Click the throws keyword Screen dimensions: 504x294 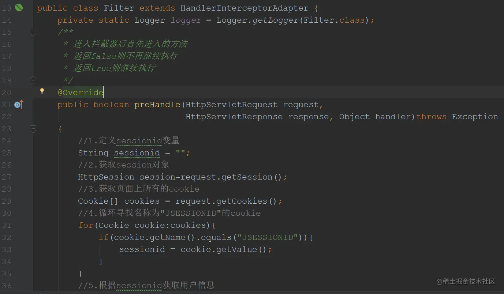[431, 117]
